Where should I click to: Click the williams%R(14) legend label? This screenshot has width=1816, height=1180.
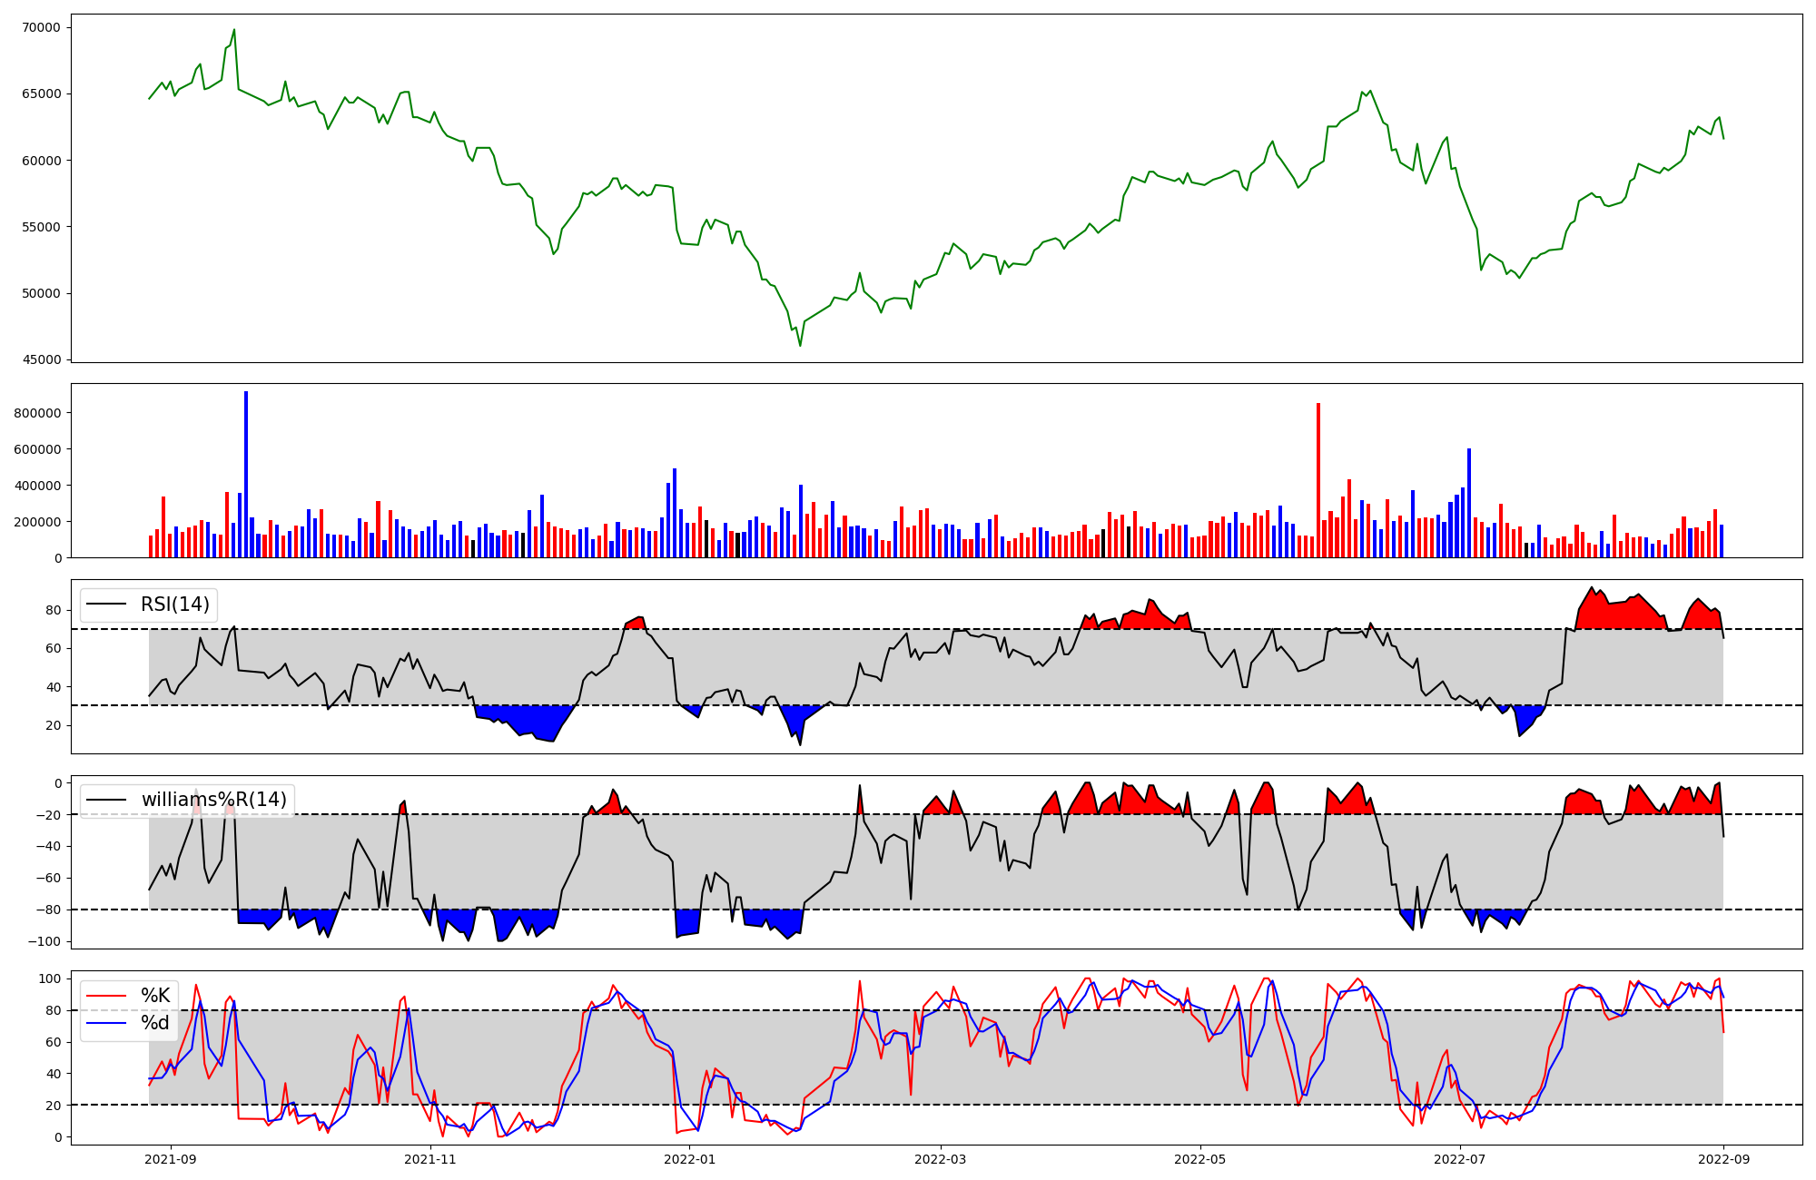click(213, 800)
